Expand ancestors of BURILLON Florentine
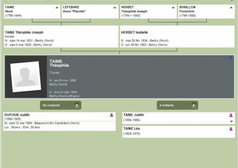238x168 pixels. [231, 8]
